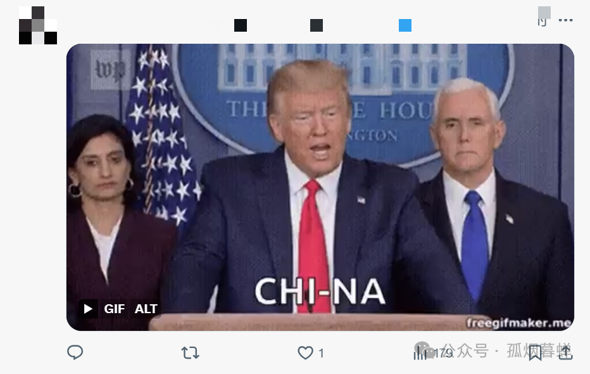Bookmark this tweet
This screenshot has height=374, width=590.
[x=535, y=353]
